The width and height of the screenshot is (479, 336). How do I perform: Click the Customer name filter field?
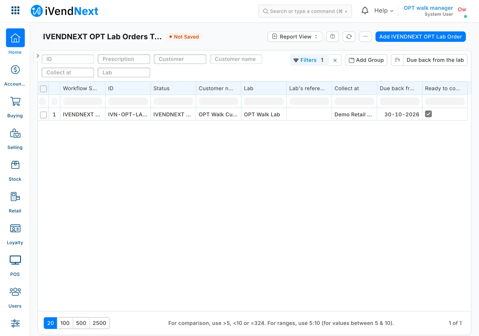236,59
